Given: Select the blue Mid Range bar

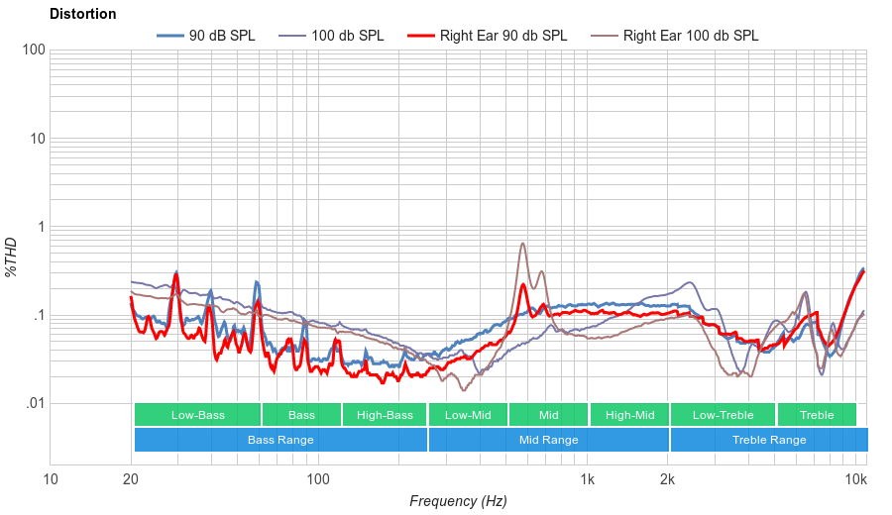Looking at the screenshot, I should [548, 440].
